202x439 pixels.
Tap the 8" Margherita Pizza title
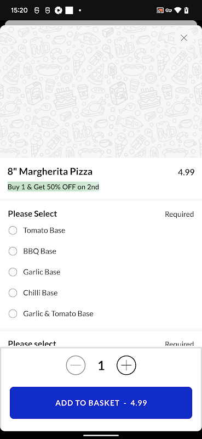50,171
